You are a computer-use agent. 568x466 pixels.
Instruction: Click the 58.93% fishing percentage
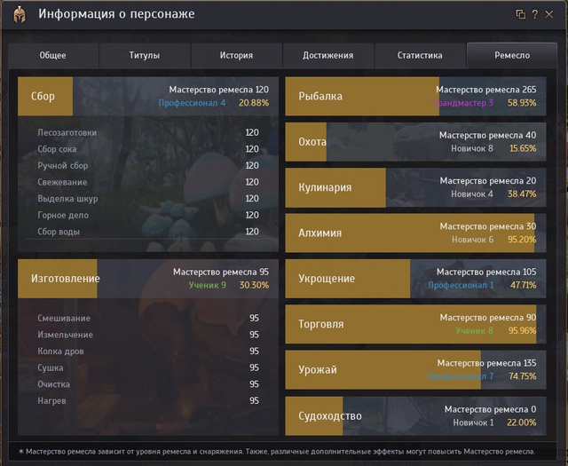(x=522, y=103)
